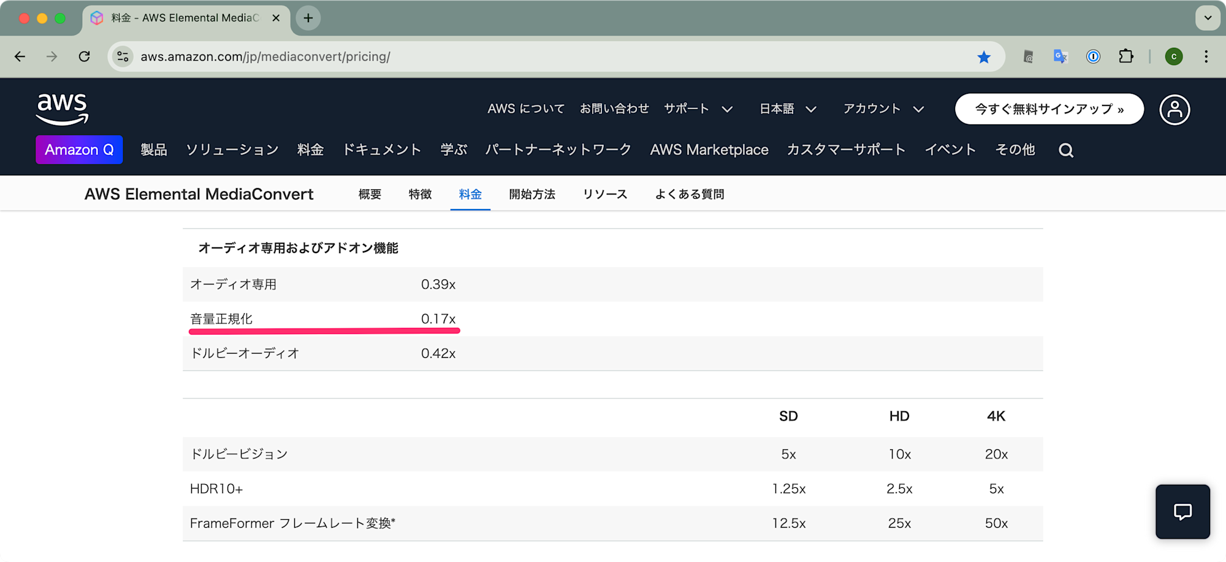Click the ドルビービジョン row label
Screen dimensions: 1226x562
[x=239, y=454]
